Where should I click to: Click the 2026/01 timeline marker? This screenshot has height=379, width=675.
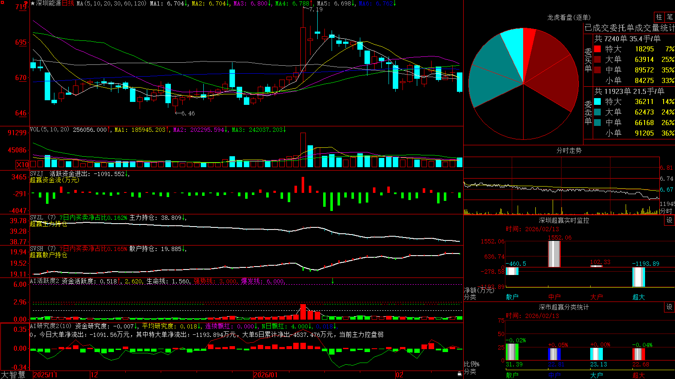[x=266, y=375]
